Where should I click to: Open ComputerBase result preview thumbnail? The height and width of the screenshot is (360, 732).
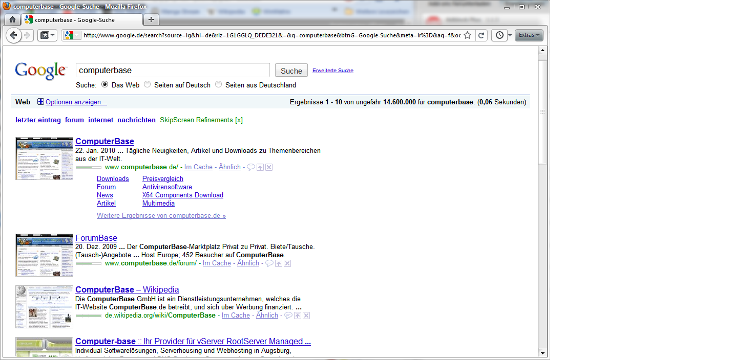[x=45, y=159]
